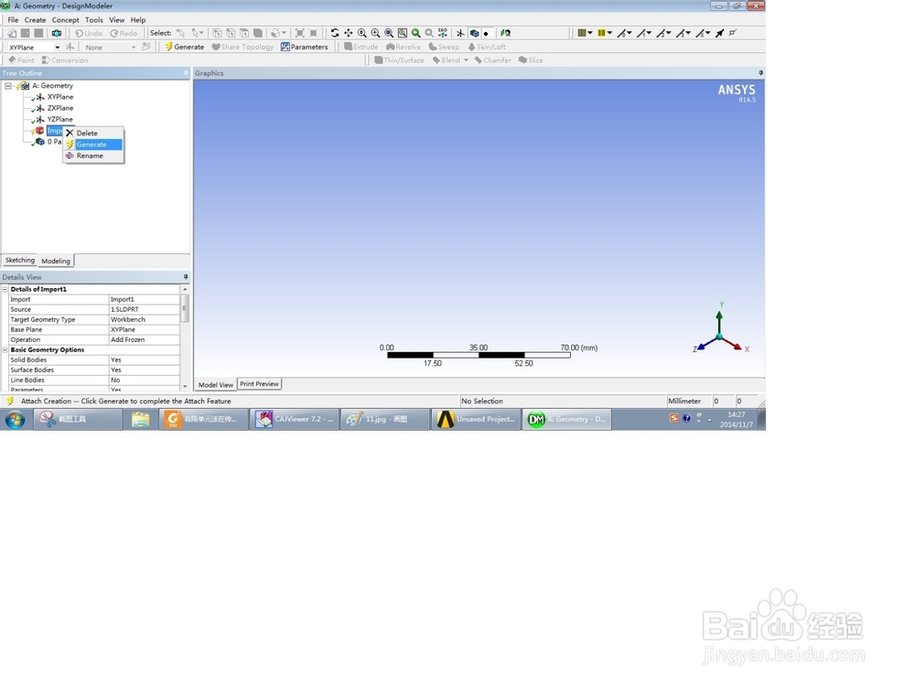Toggle the Display Model icon
915x686 pixels.
click(x=474, y=33)
